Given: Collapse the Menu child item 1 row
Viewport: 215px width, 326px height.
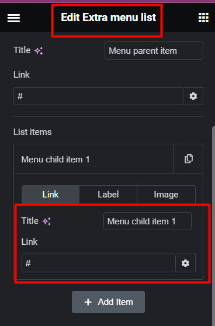Looking at the screenshot, I should point(93,159).
